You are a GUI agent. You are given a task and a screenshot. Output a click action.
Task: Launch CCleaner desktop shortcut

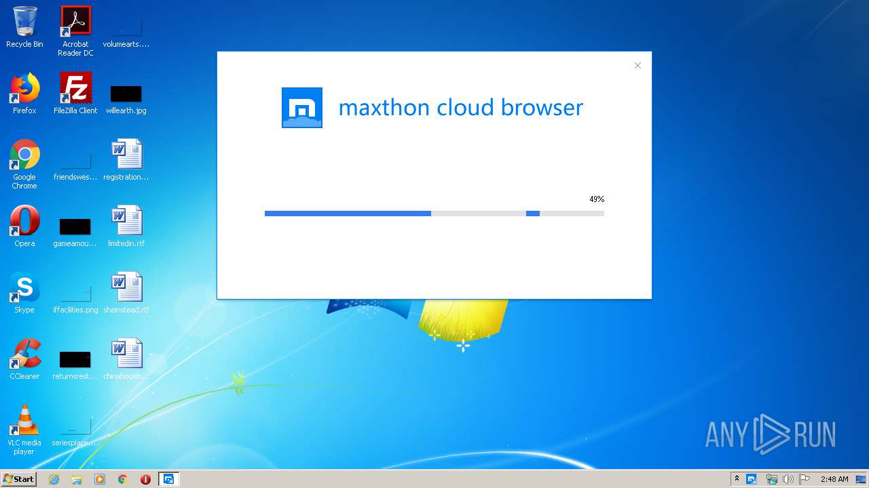[x=24, y=359]
